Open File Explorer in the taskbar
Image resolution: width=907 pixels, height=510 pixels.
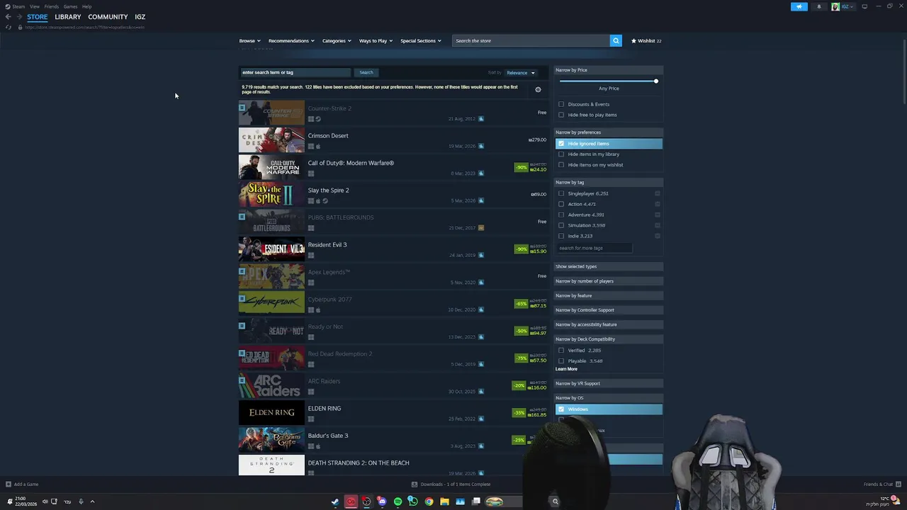tap(444, 501)
